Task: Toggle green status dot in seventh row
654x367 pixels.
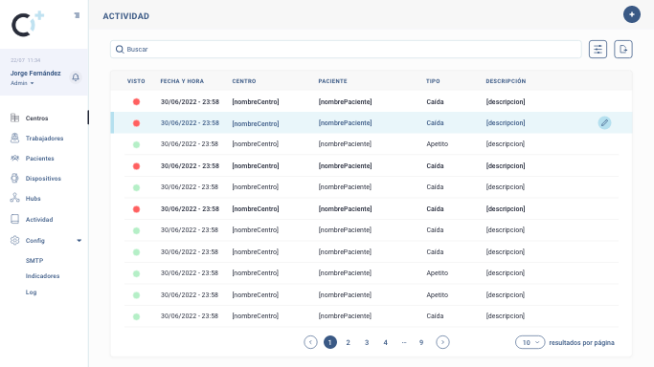Action: (136, 230)
